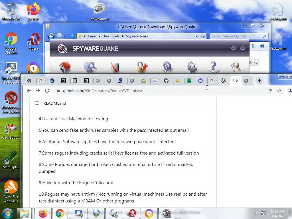Viewport: 292px width, 219px height.
Task: Select troll face download file on desktop
Action: 100,11
